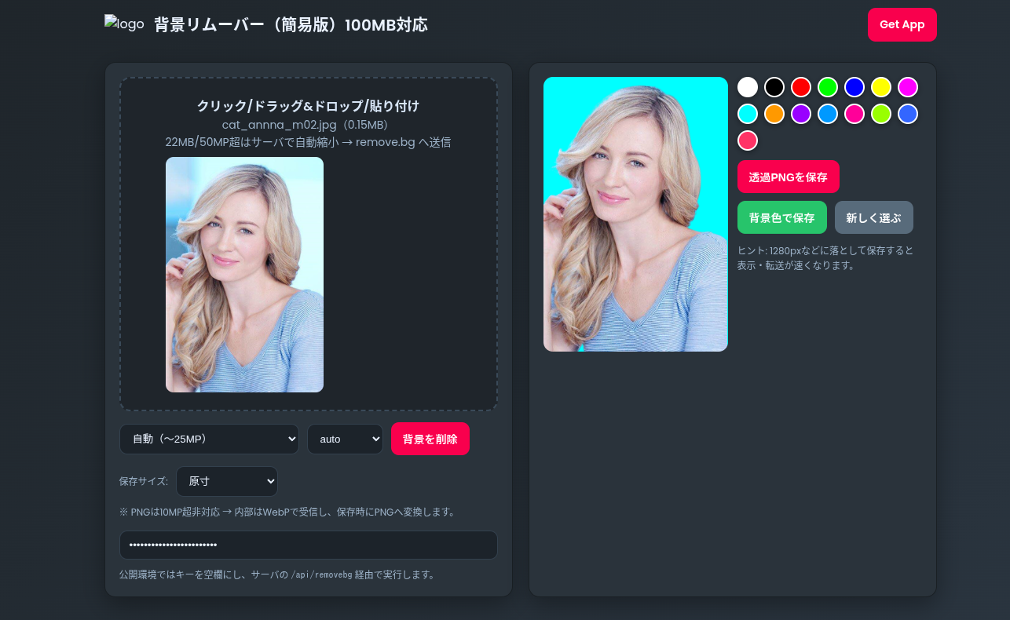The height and width of the screenshot is (620, 1010).
Task: Select the white background swatch
Action: 748,87
